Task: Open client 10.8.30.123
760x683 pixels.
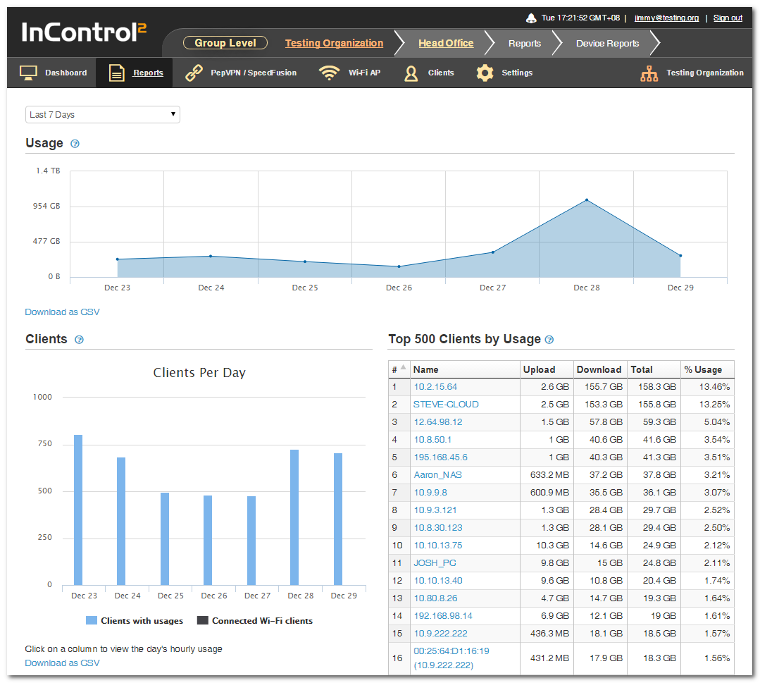Action: click(x=438, y=528)
